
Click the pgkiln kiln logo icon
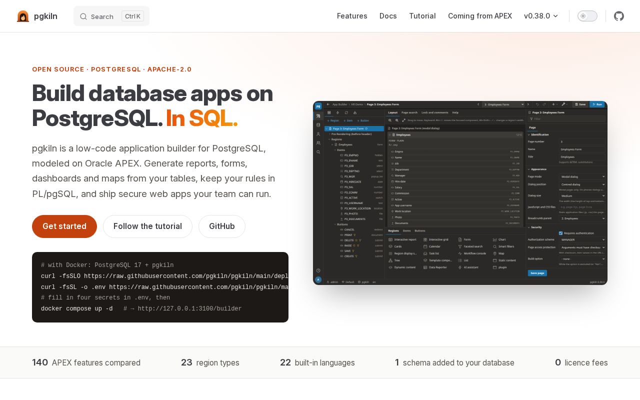coord(23,16)
